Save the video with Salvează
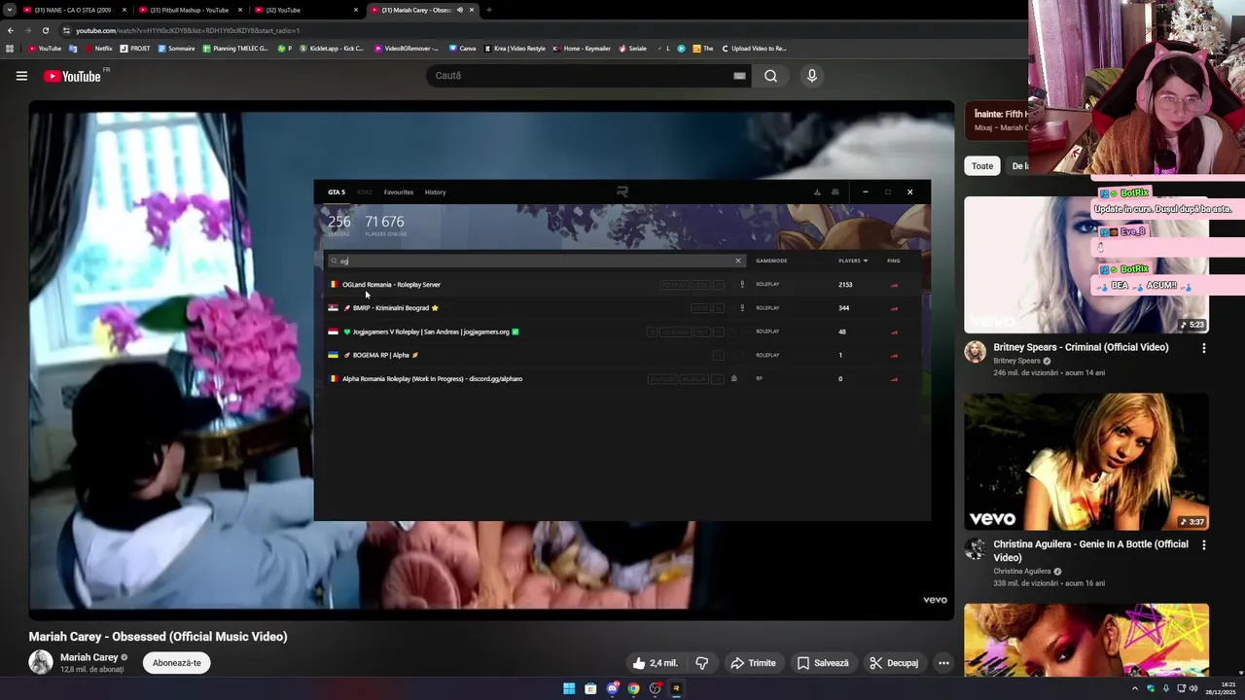The height and width of the screenshot is (700, 1245). pos(823,663)
